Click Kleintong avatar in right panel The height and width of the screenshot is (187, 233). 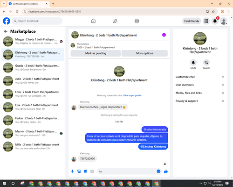pyautogui.click(x=200, y=38)
